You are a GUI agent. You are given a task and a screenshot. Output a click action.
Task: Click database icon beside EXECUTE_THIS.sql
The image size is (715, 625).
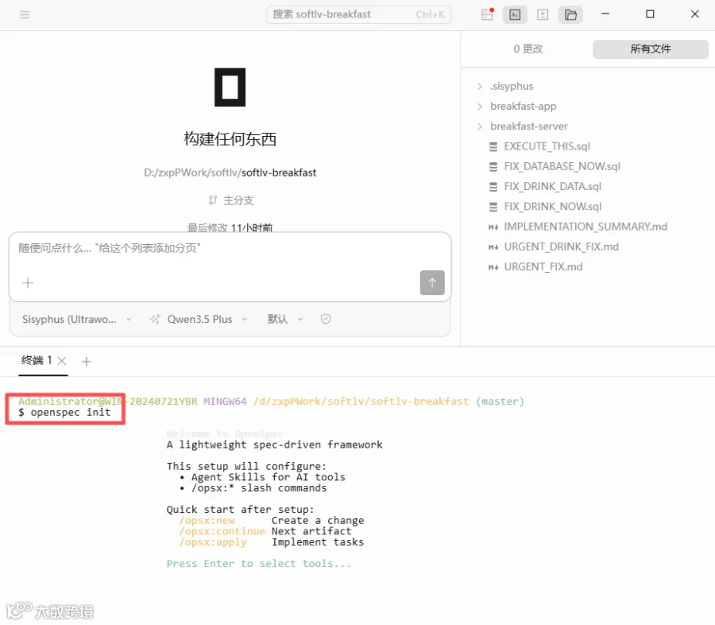click(493, 146)
